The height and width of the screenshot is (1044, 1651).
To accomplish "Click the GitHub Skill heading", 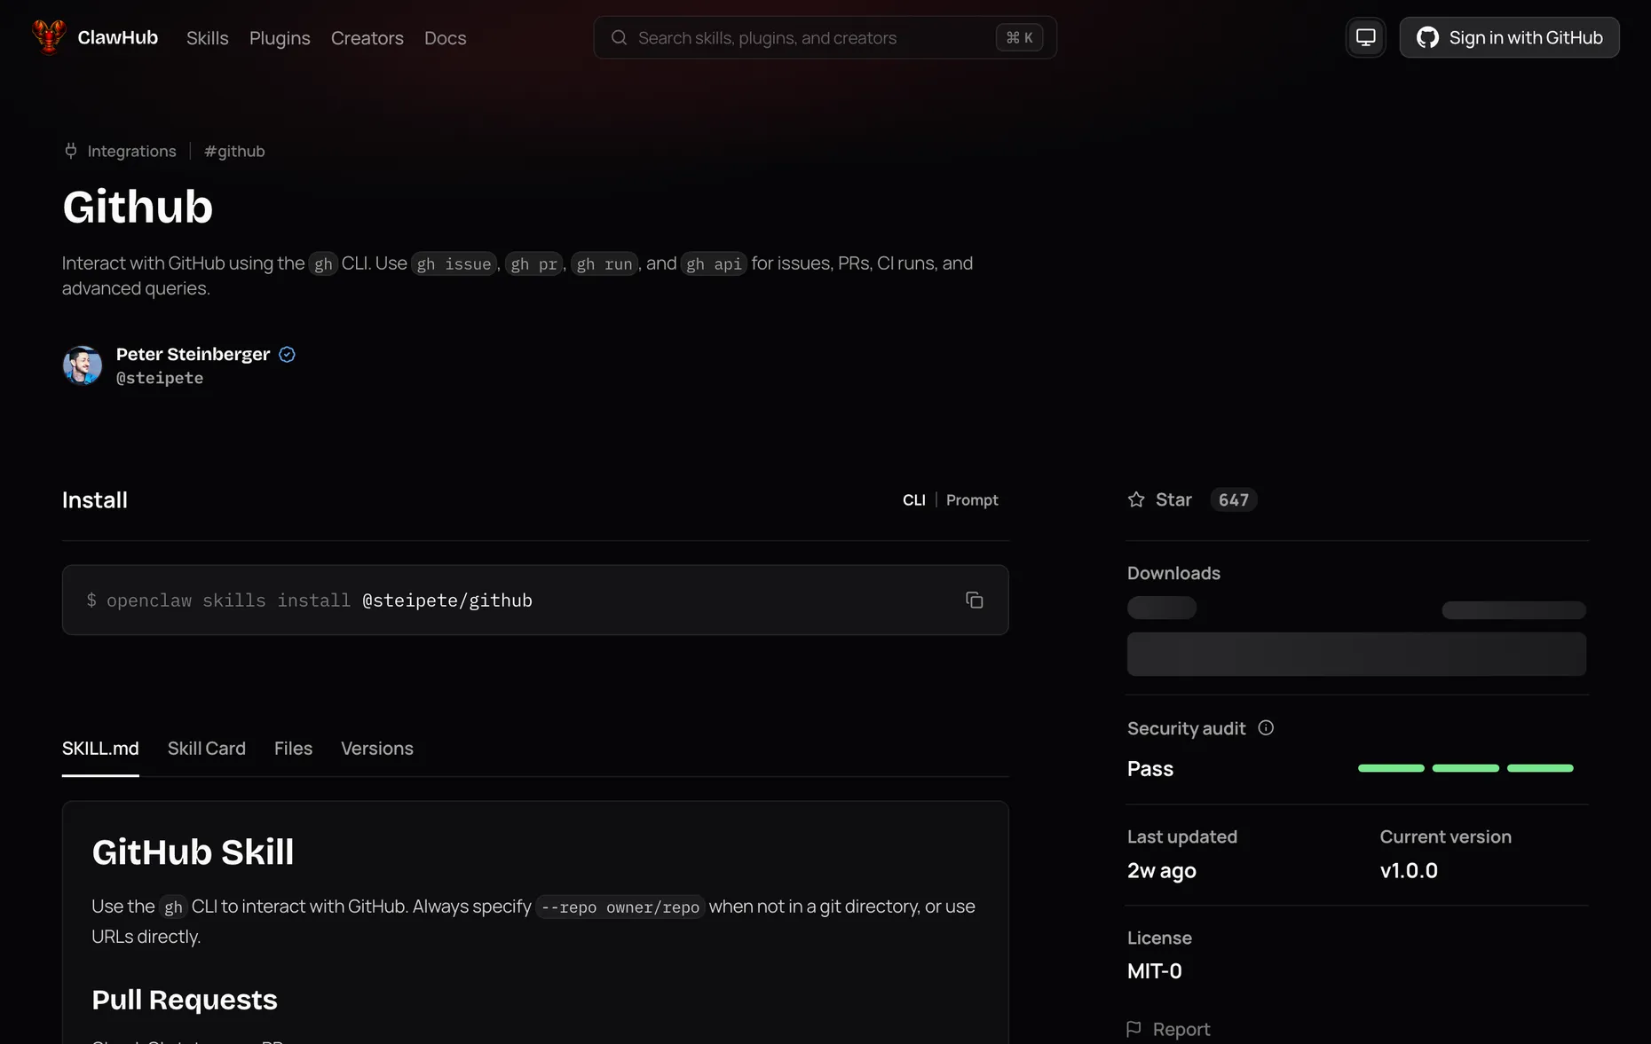I will [x=193, y=852].
